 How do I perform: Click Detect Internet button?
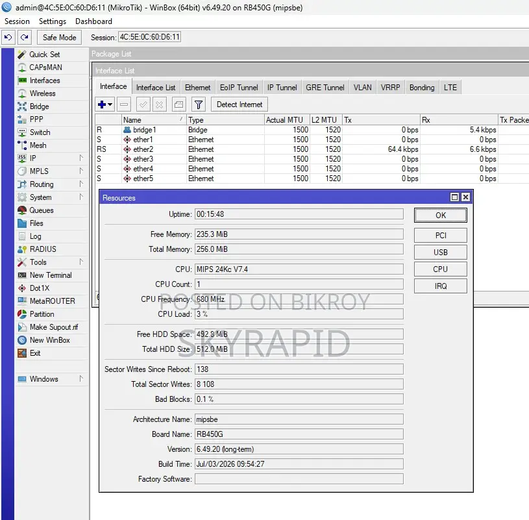pos(240,105)
